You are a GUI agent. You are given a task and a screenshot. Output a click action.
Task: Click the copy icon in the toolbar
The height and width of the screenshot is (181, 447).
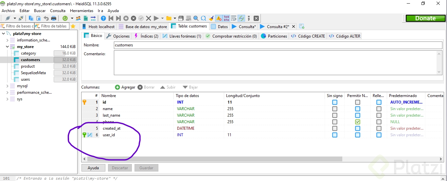tap(31, 18)
